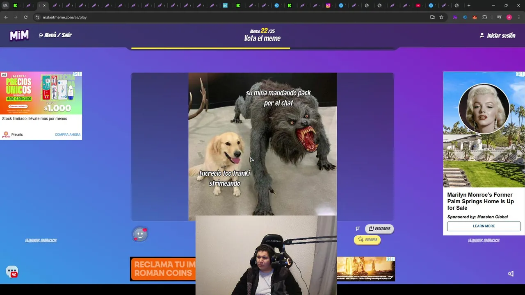Viewport: 525px width, 295px height.
Task: Click the 'Meme 22/25' counter text
Action: (262, 31)
